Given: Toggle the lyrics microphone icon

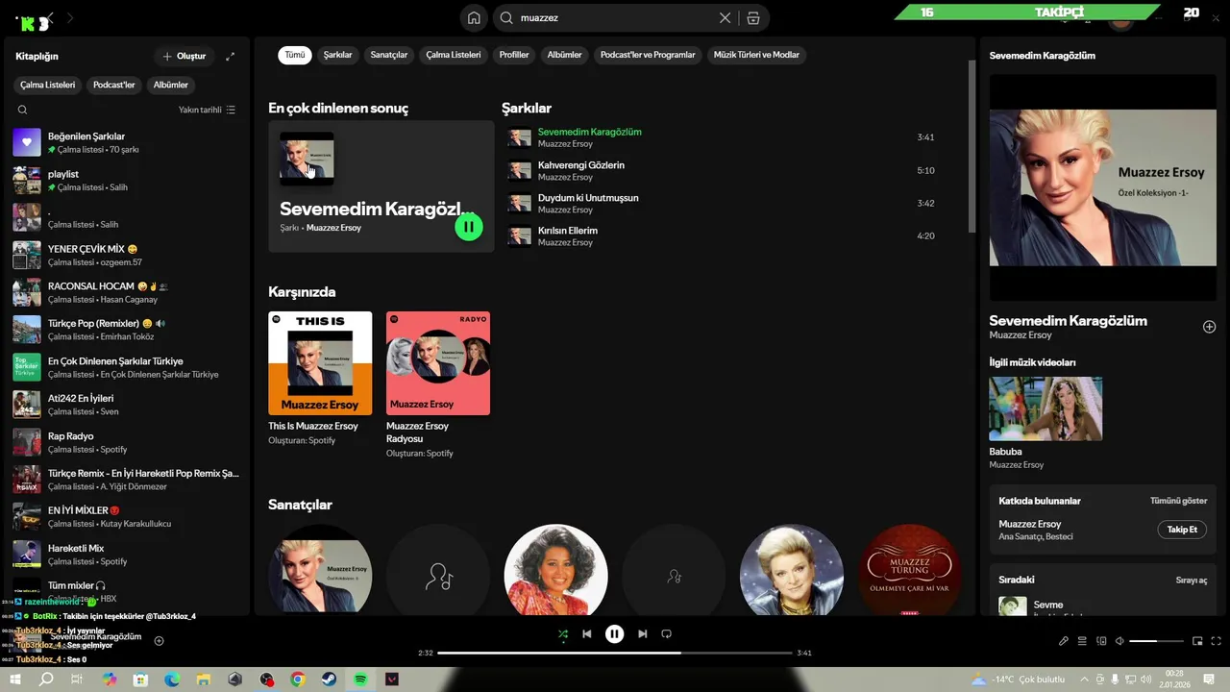Looking at the screenshot, I should 1064,641.
